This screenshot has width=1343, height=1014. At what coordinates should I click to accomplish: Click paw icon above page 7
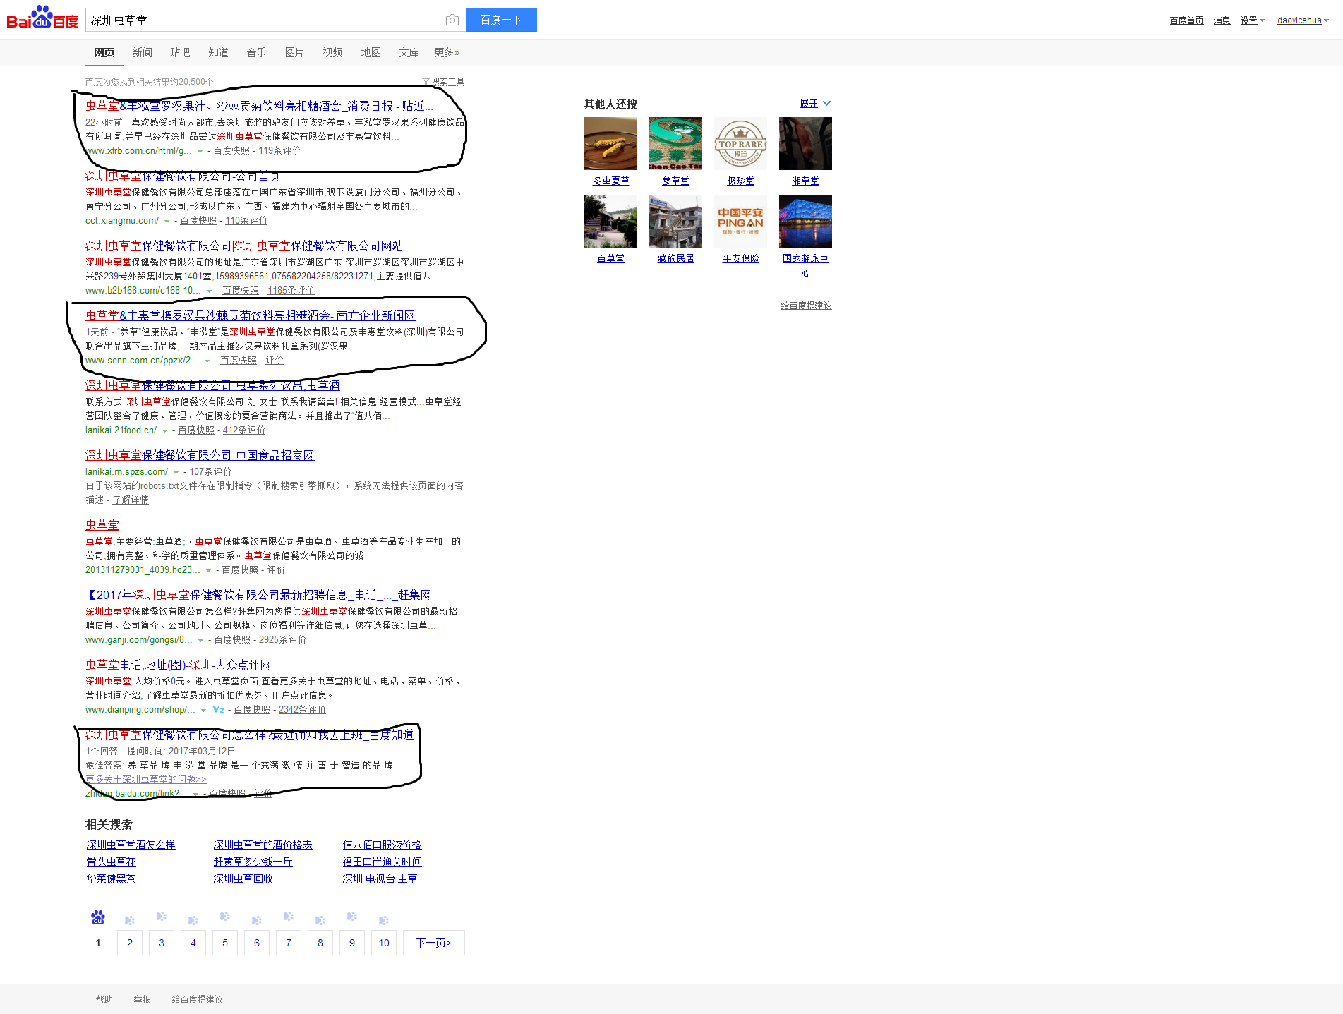[289, 917]
